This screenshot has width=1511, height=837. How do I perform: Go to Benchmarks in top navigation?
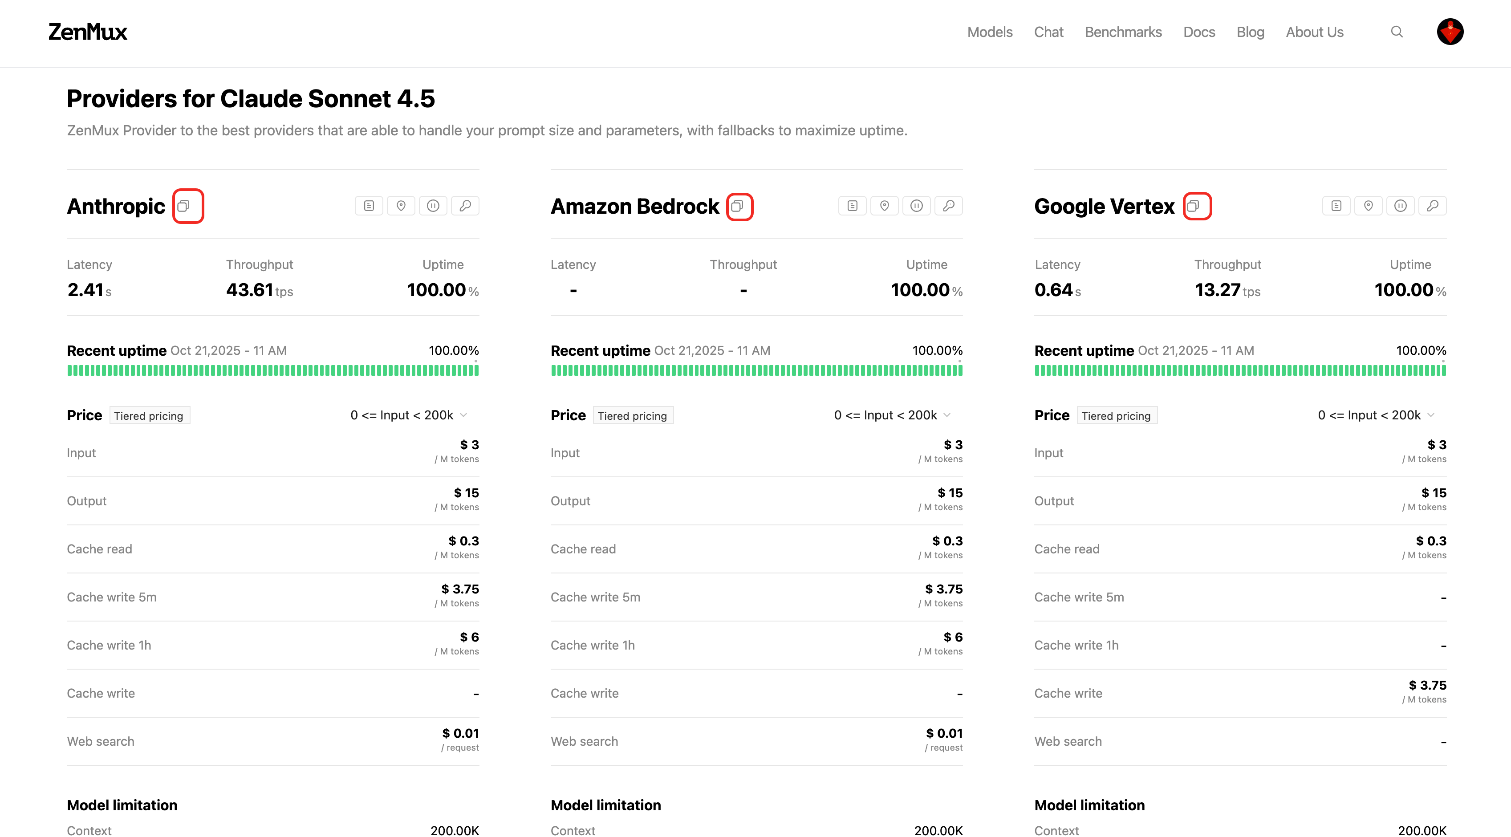pyautogui.click(x=1123, y=32)
